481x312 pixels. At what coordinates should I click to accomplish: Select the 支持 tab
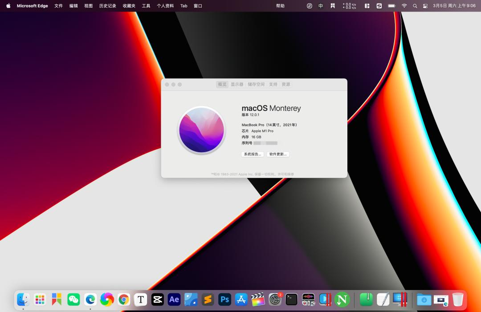click(x=273, y=85)
